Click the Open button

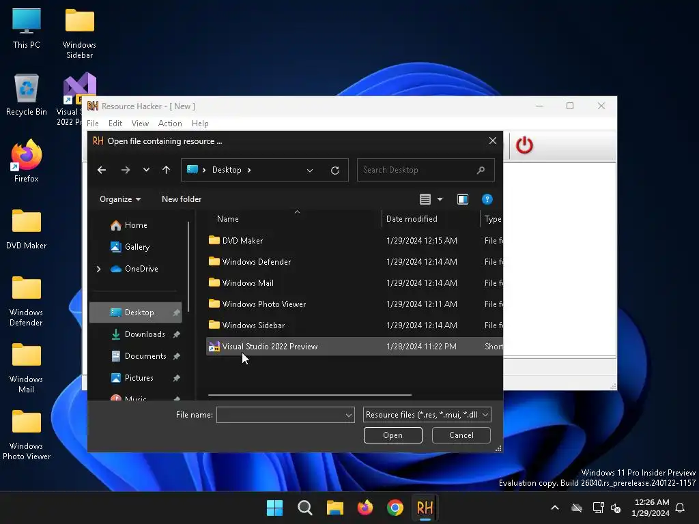393,435
